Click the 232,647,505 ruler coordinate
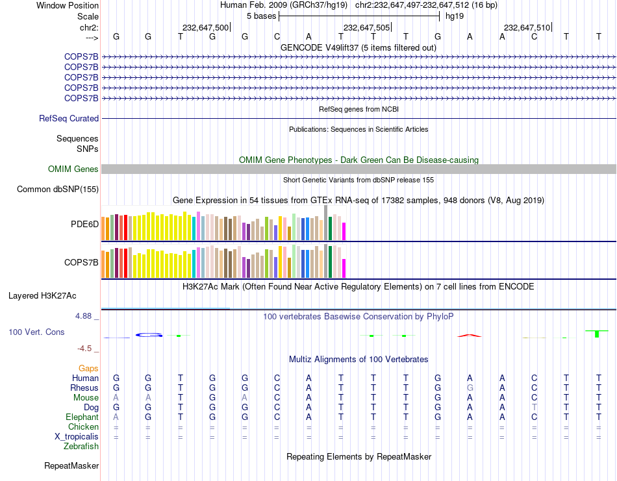 (366, 27)
